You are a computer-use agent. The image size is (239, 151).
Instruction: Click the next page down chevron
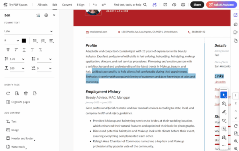[236, 118]
